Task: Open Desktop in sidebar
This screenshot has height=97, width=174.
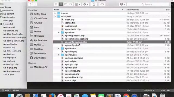Action: point(36,49)
